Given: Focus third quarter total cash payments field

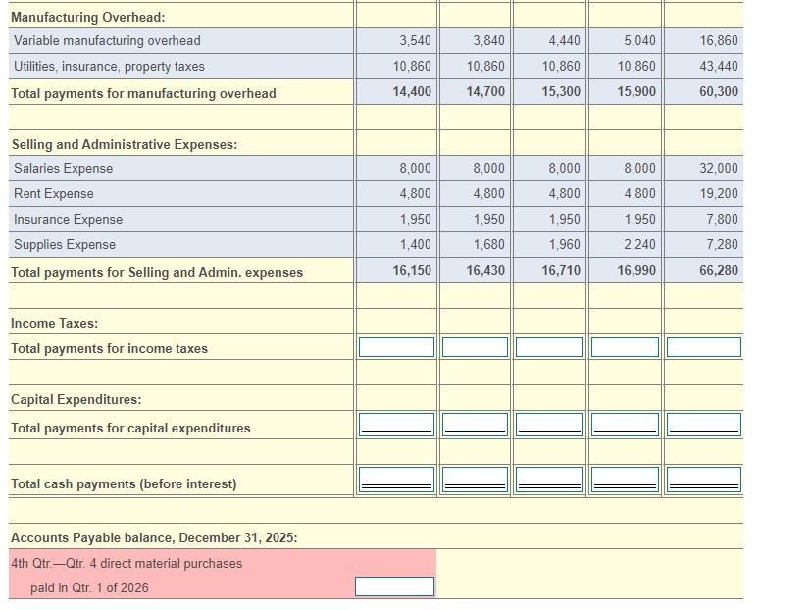Looking at the screenshot, I should (x=549, y=480).
